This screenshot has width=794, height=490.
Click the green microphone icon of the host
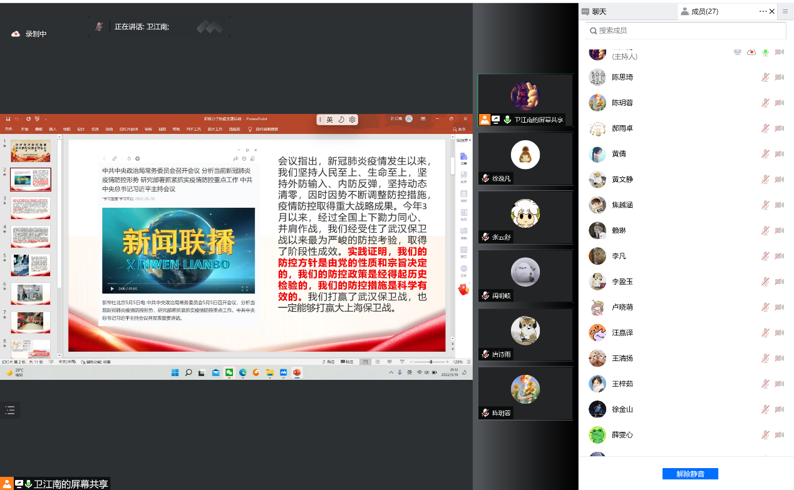(x=765, y=53)
